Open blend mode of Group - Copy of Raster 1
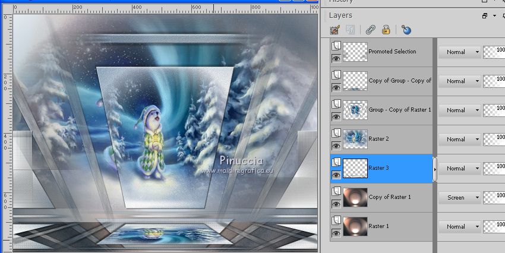 459,110
